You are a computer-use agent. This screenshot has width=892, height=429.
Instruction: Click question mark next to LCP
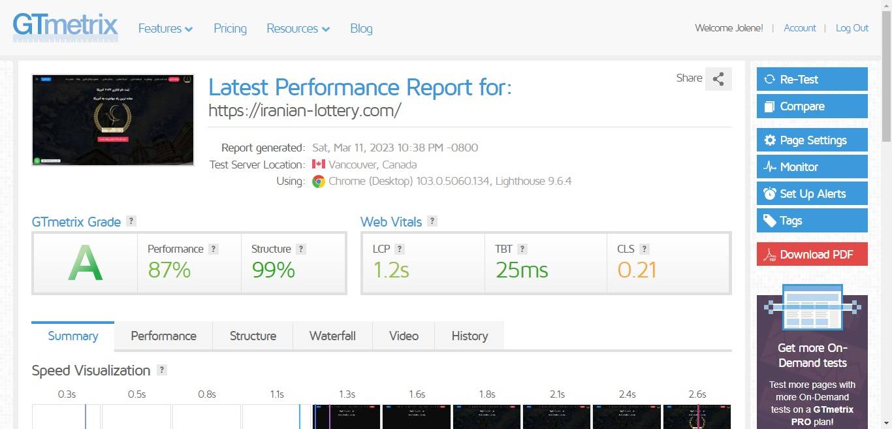click(400, 249)
